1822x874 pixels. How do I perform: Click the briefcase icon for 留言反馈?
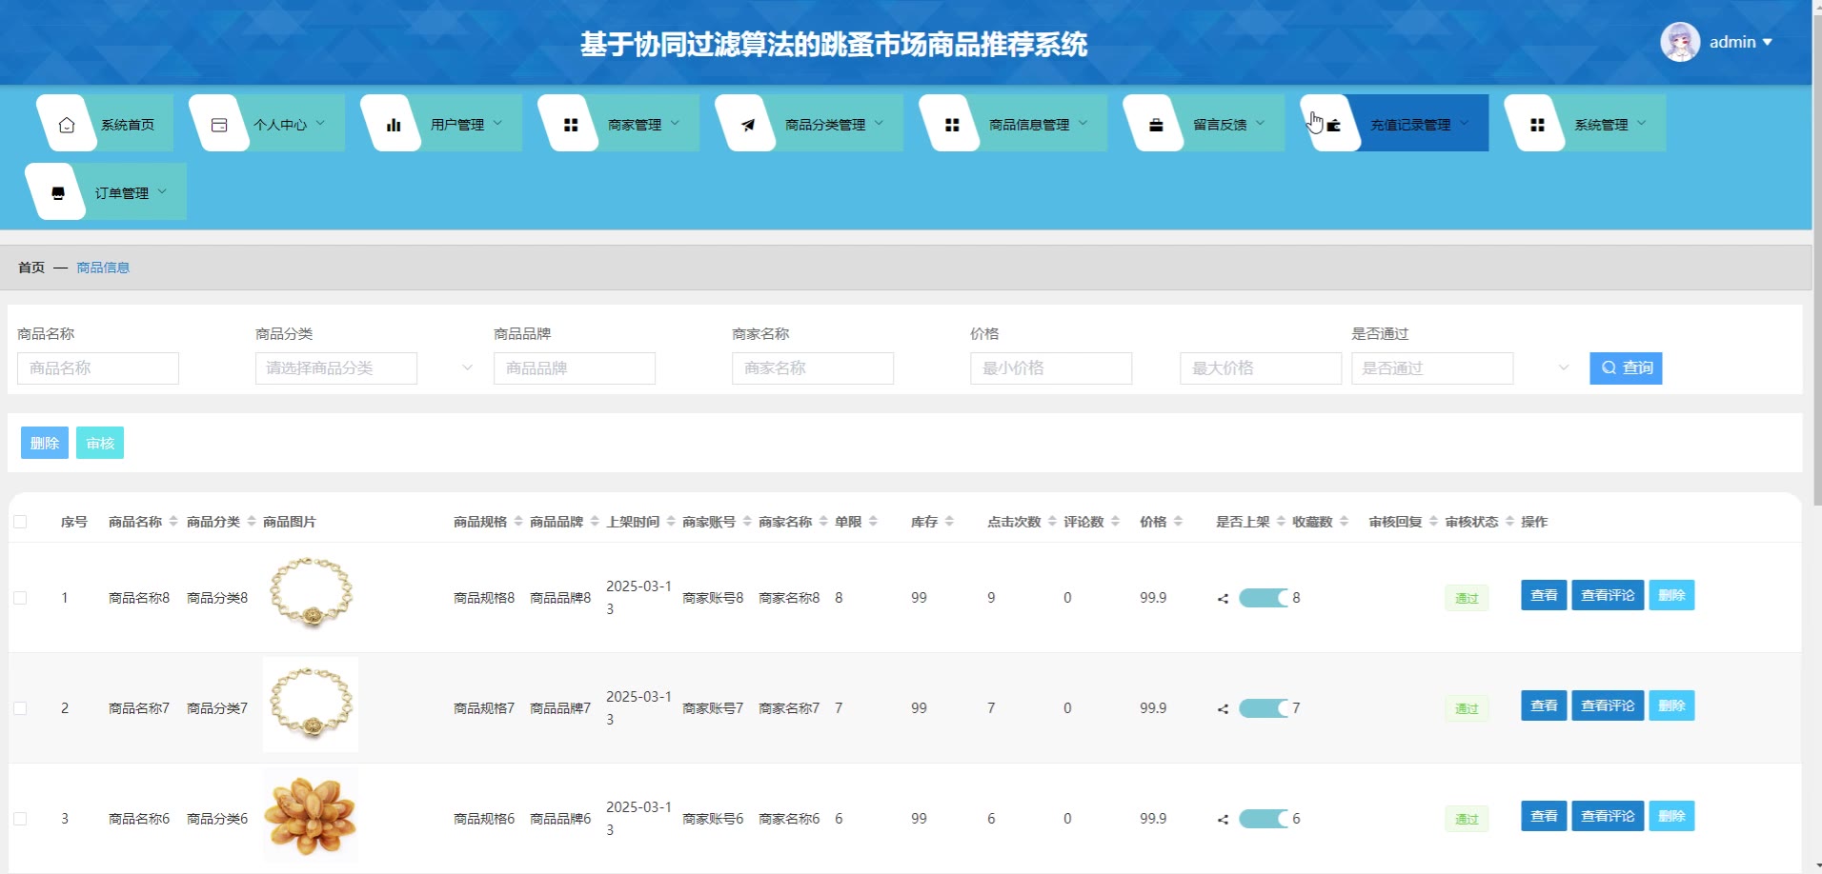tap(1156, 125)
